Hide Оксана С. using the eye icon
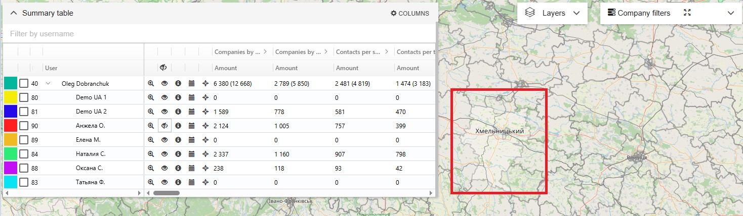Viewport: 743px width, 216px height. pos(164,168)
